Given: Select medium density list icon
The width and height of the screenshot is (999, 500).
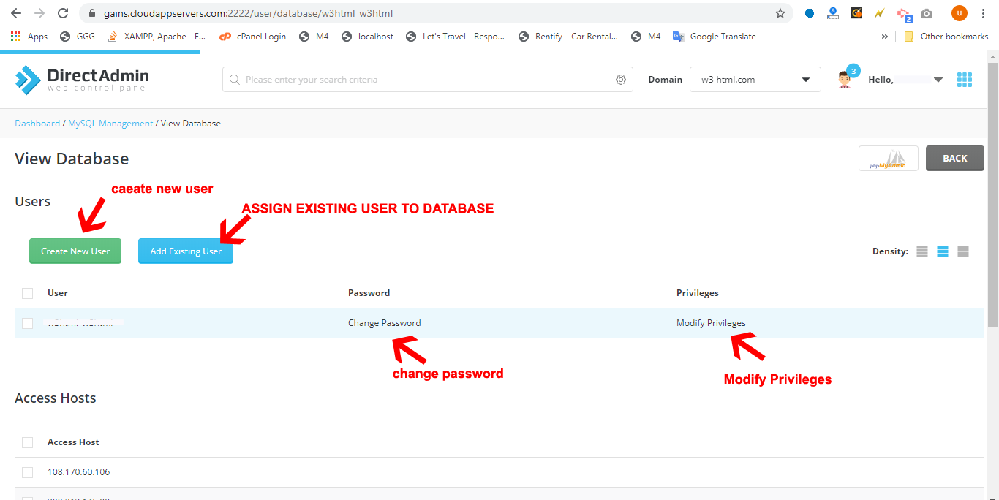Looking at the screenshot, I should [x=942, y=251].
